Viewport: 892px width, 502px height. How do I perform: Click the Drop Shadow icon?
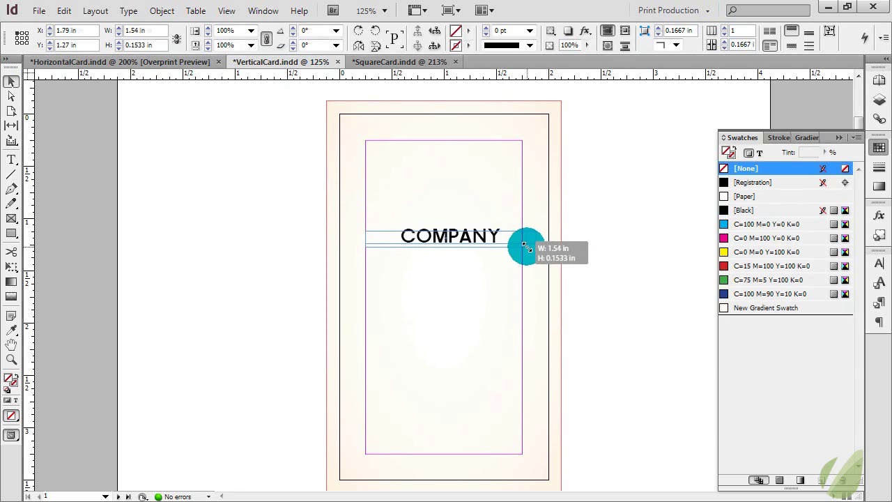(x=568, y=31)
